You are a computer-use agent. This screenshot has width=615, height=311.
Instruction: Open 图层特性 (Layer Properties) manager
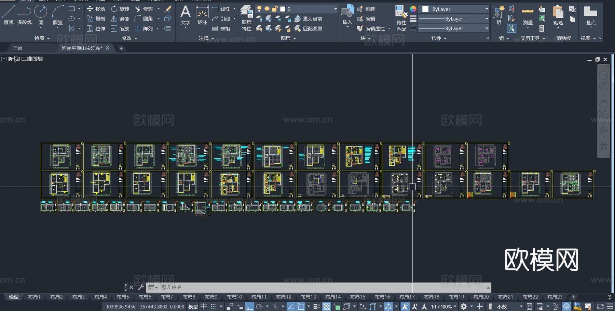coord(246,18)
